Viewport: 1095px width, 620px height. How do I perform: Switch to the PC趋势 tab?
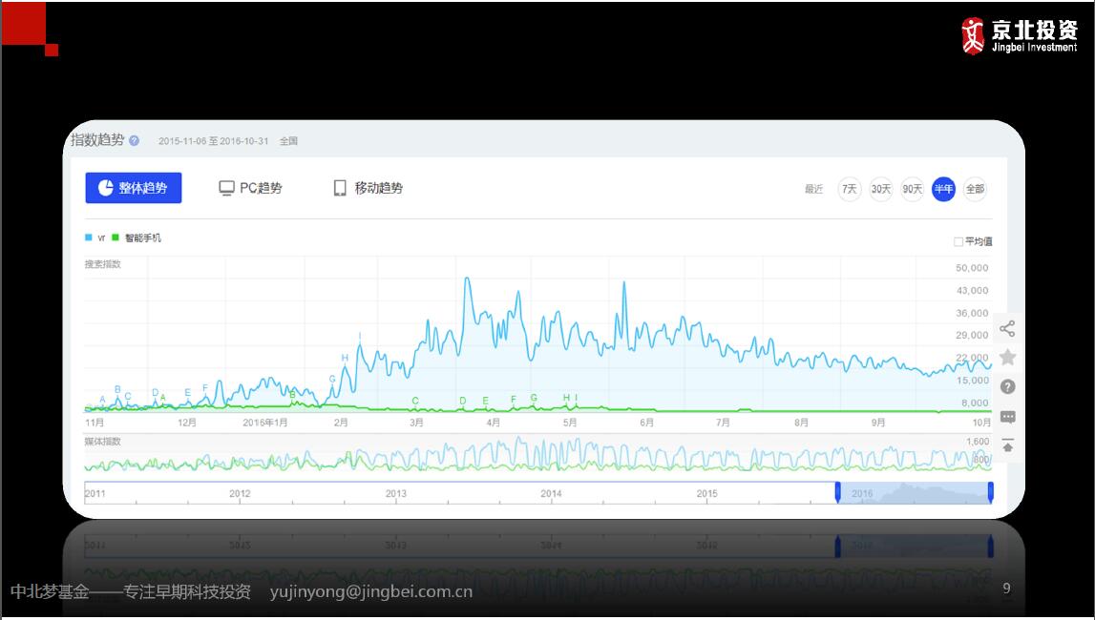pos(251,188)
